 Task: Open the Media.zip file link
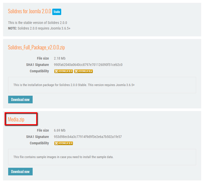point(16,119)
